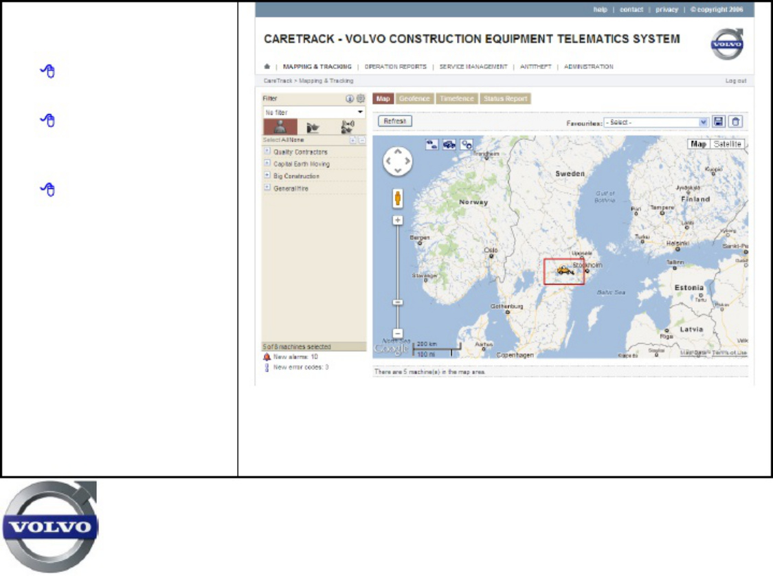Click the middle map tool icon with large vehicle
The width and height of the screenshot is (773, 576).
pos(449,144)
